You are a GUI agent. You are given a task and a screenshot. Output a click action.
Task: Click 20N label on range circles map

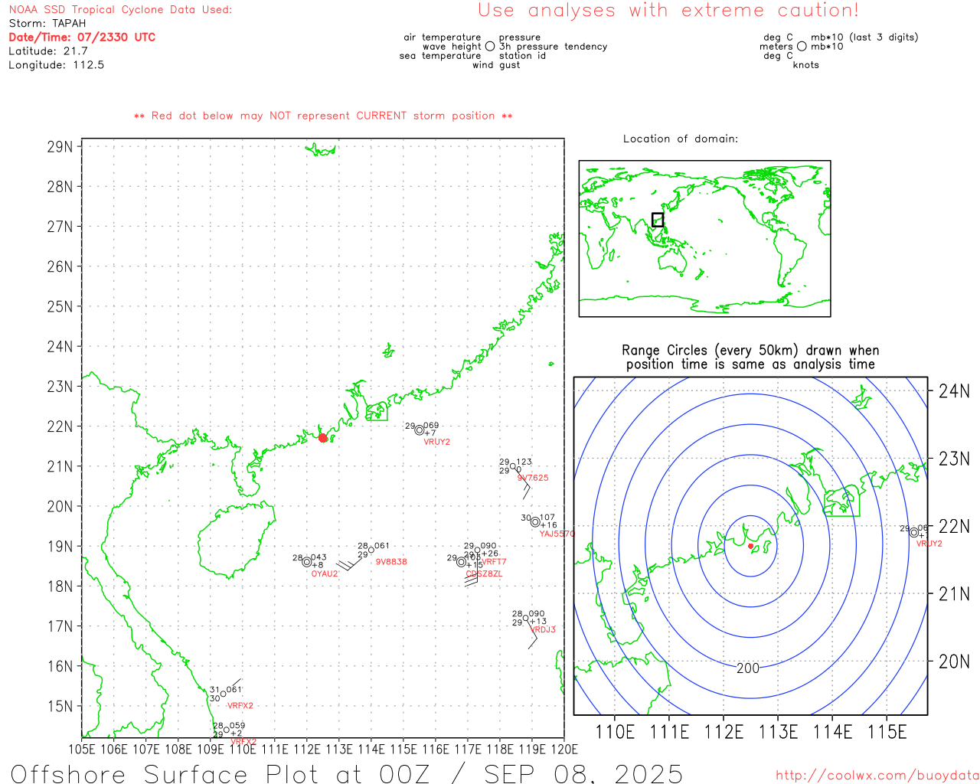point(954,661)
